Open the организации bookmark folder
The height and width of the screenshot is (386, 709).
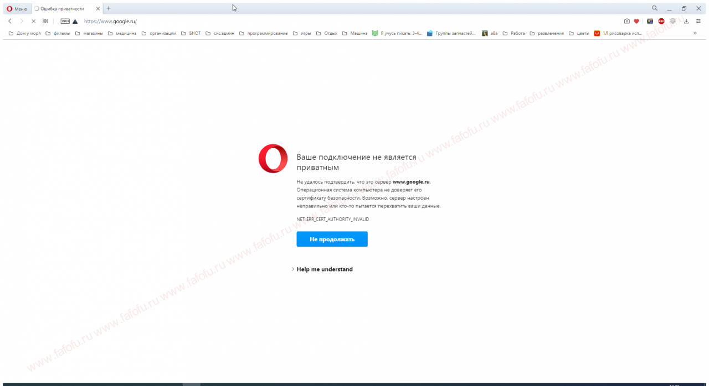coord(158,33)
